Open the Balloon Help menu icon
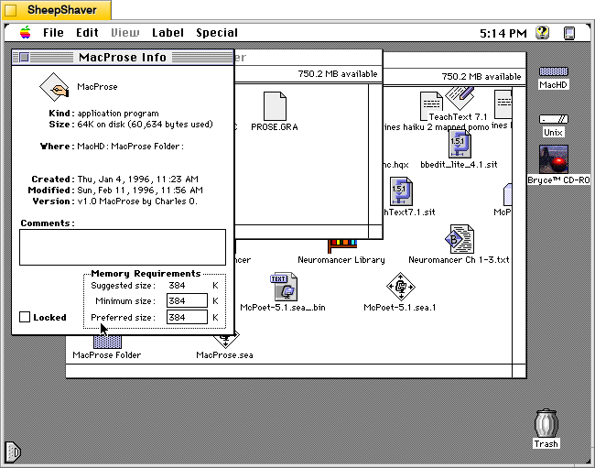The image size is (595, 468). click(543, 33)
